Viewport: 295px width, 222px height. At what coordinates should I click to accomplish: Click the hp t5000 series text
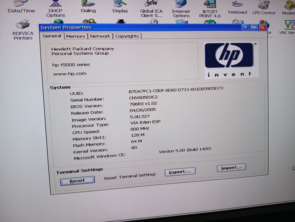tap(71, 65)
